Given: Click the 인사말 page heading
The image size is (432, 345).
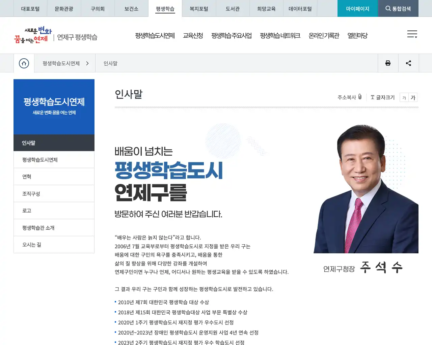Looking at the screenshot, I should pos(129,94).
